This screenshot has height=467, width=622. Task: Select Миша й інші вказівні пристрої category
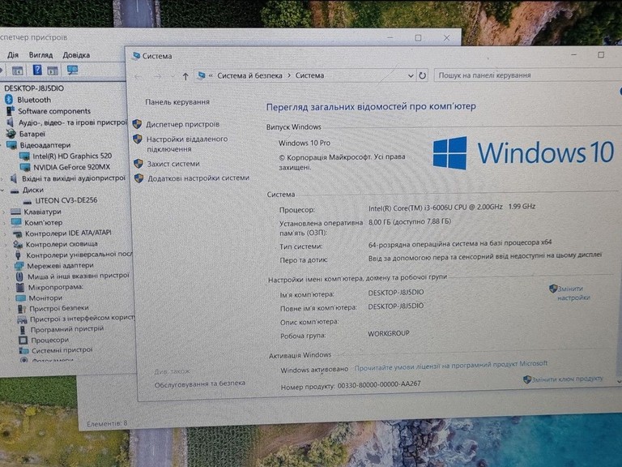(78, 276)
